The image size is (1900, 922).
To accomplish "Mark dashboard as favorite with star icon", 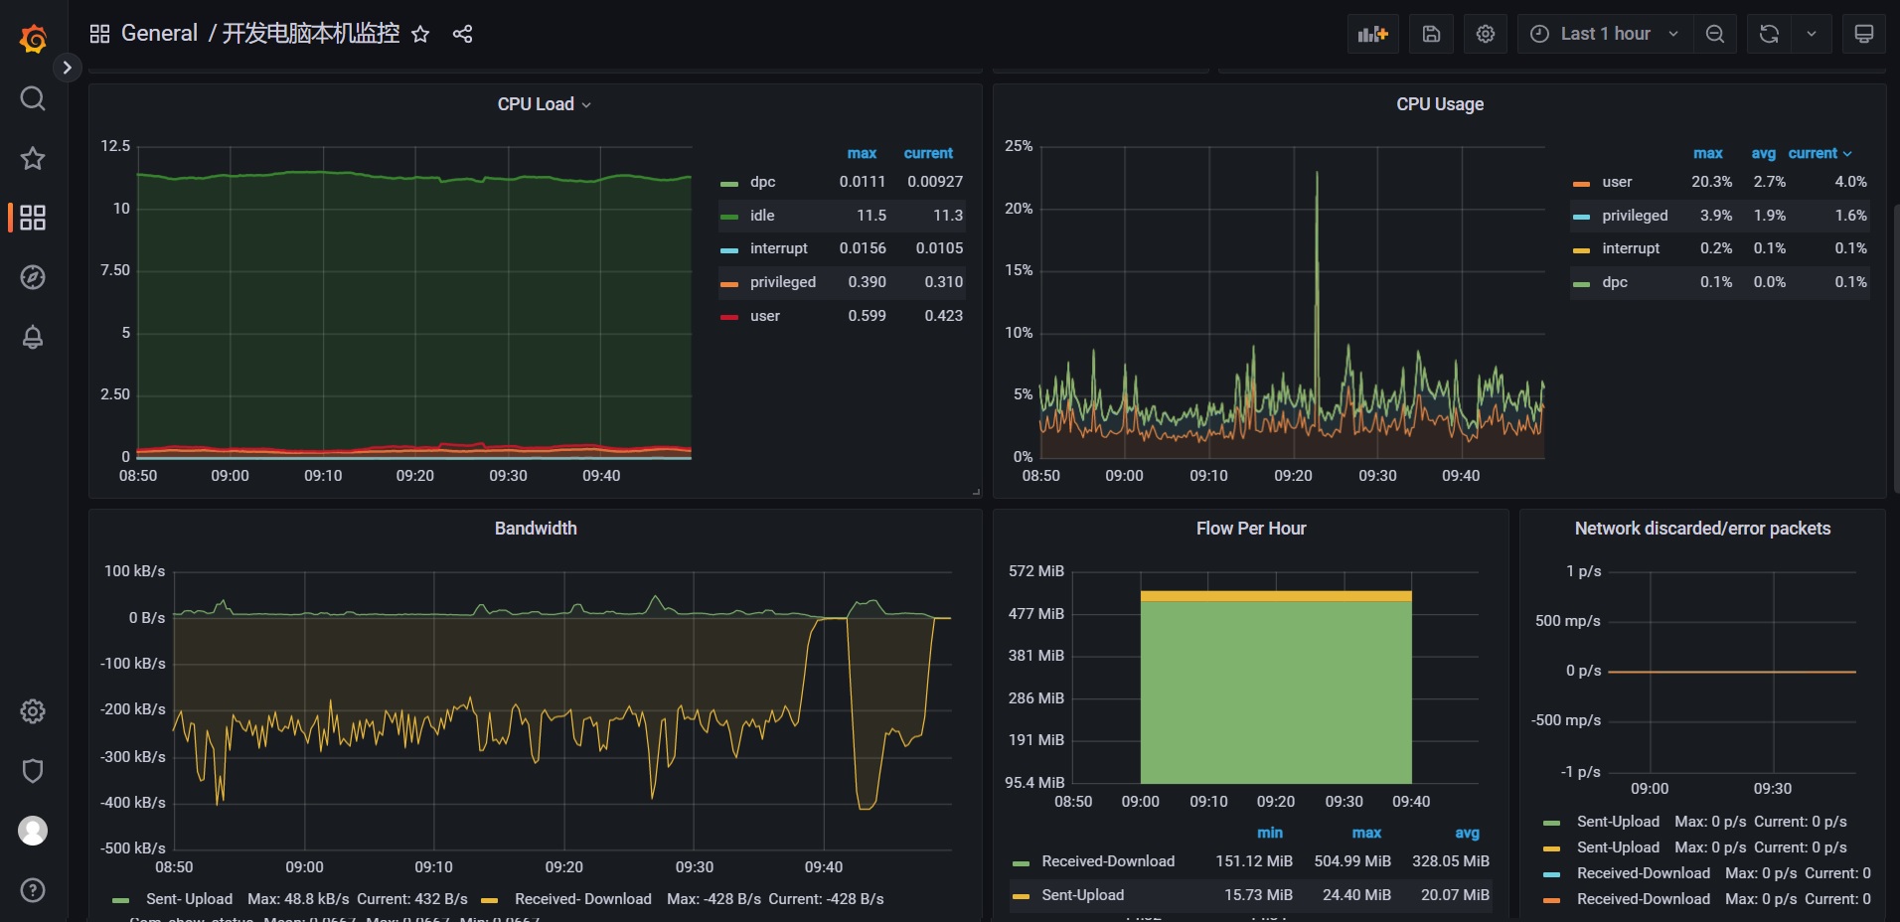I will [420, 34].
